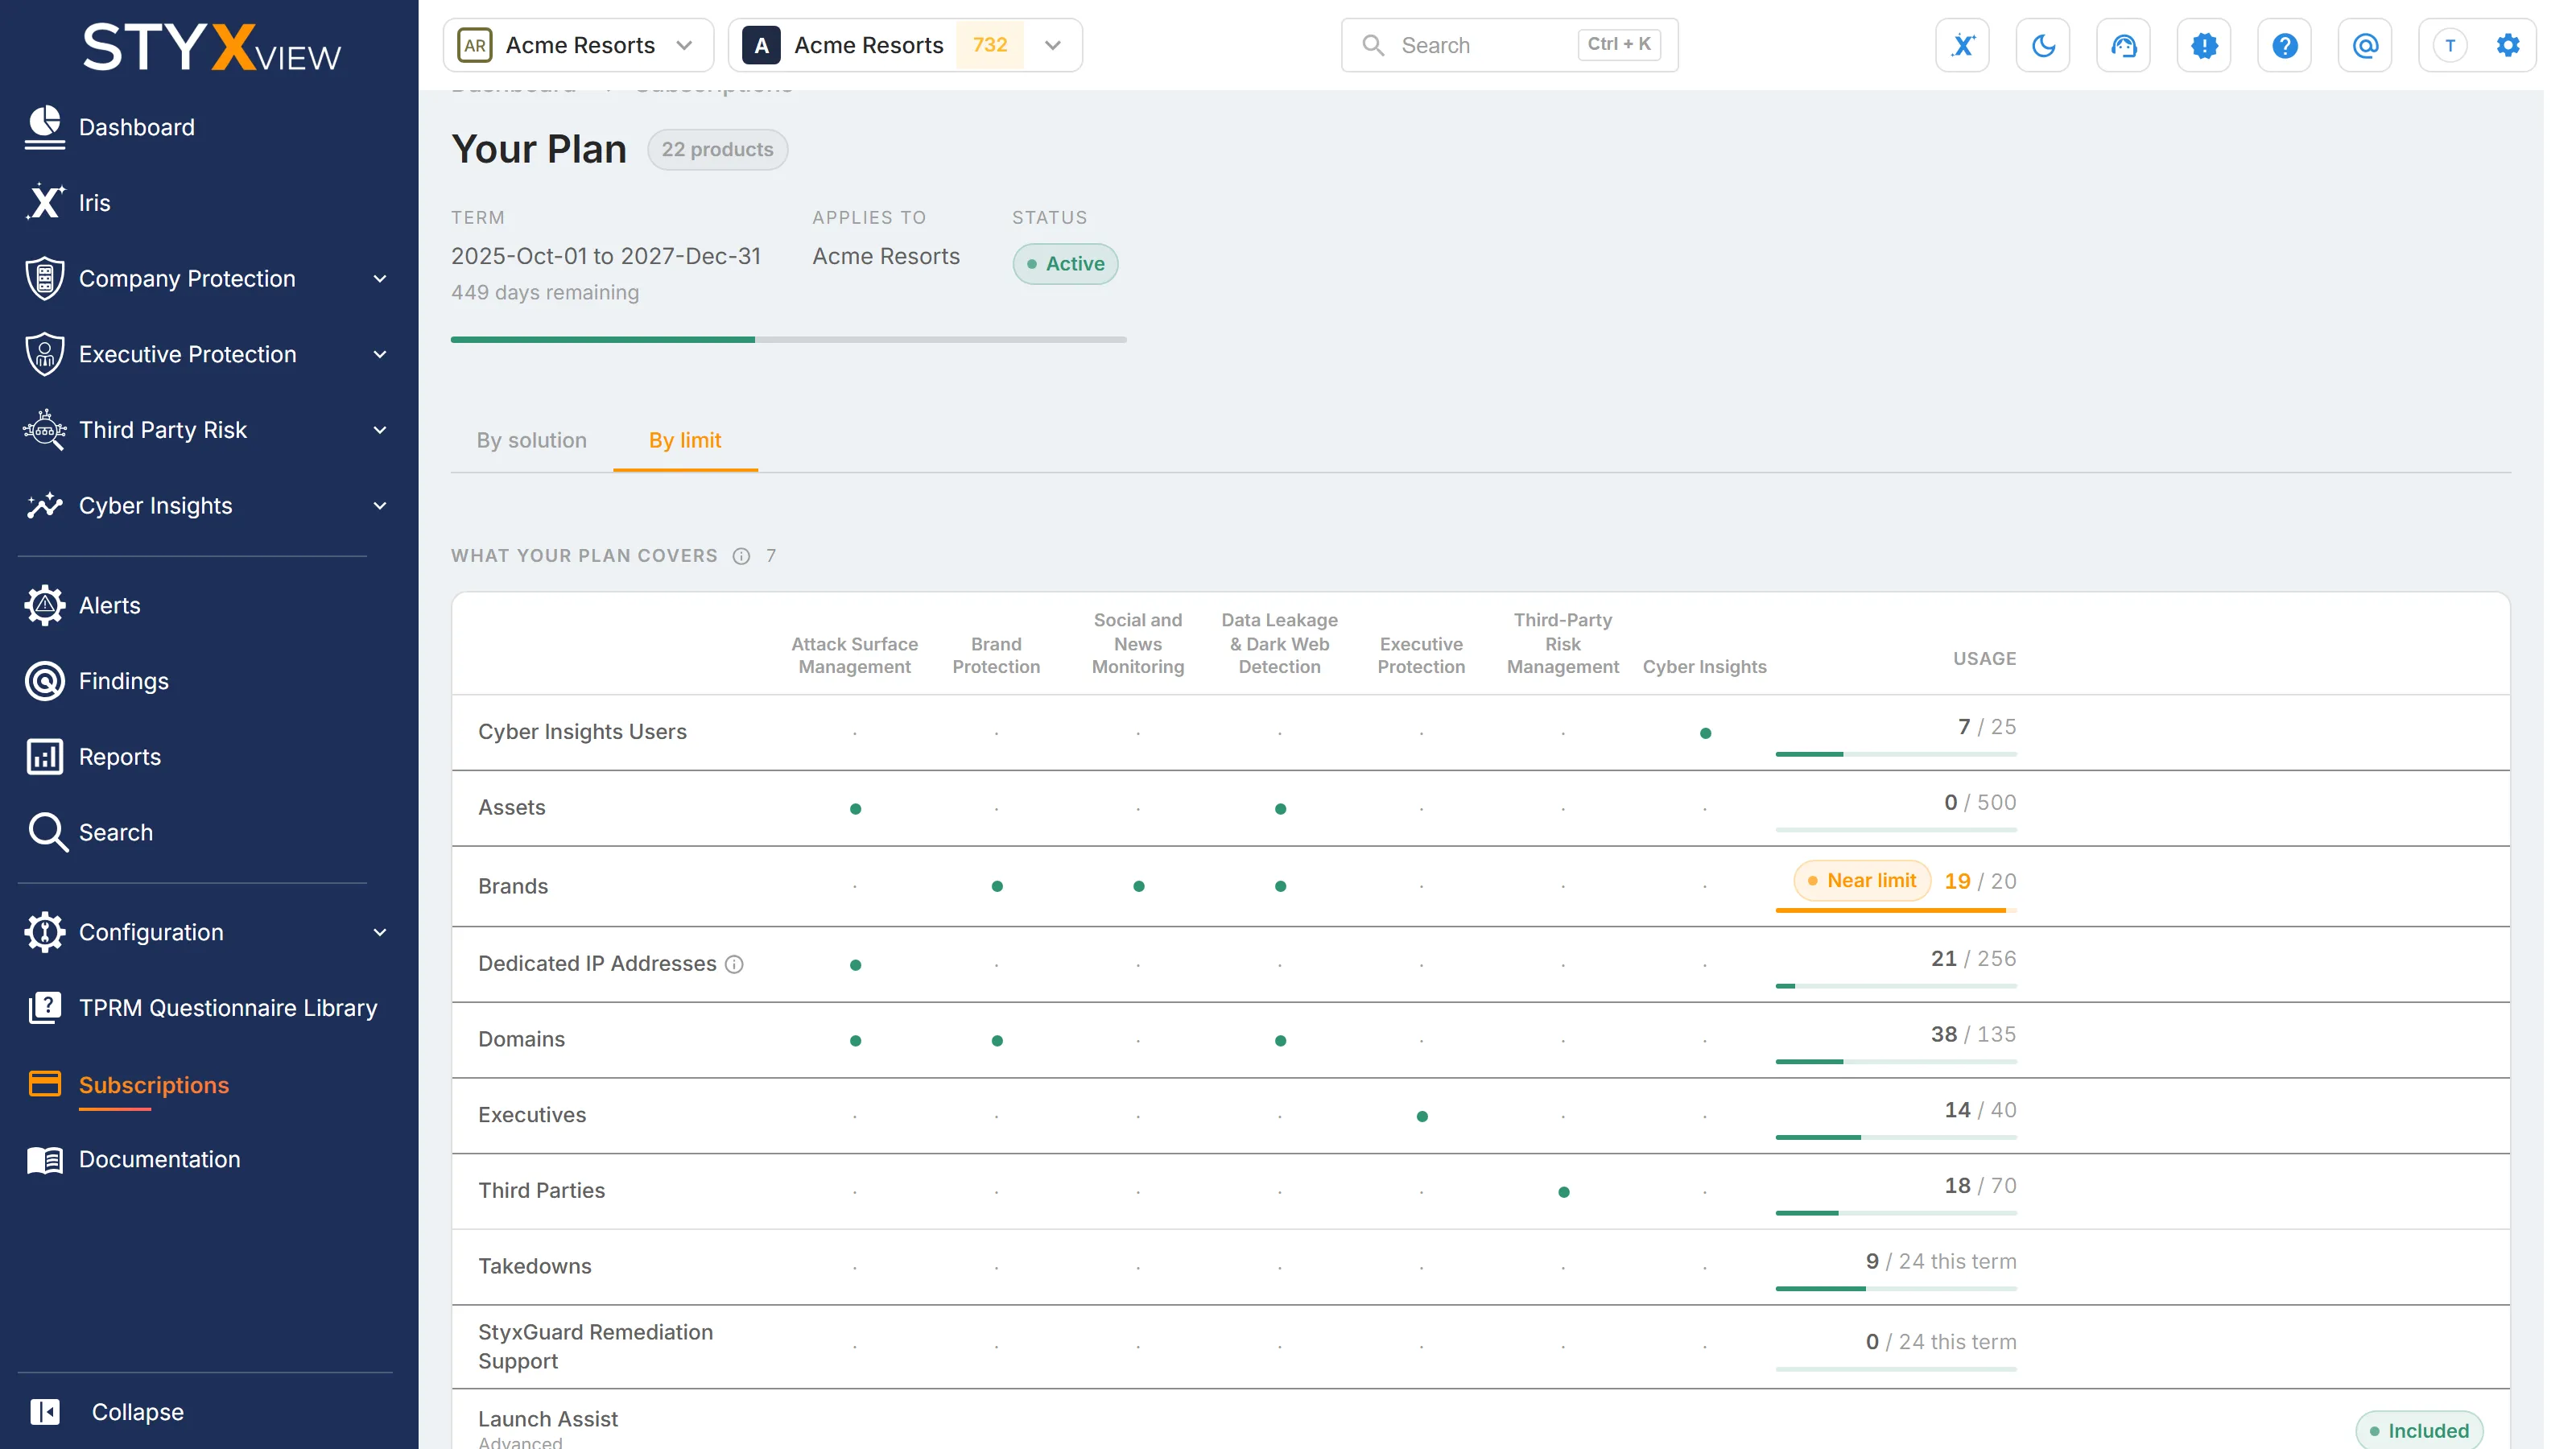This screenshot has width=2576, height=1449.
Task: Switch to By solution tab
Action: [532, 440]
